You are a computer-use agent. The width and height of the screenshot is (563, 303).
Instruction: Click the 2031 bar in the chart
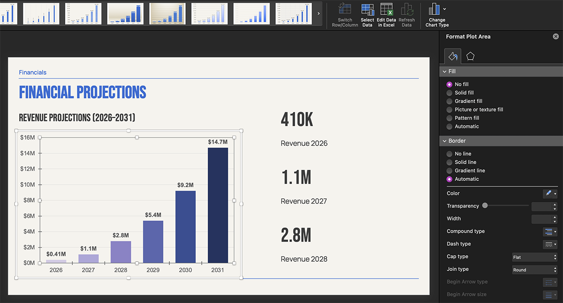[x=218, y=205]
